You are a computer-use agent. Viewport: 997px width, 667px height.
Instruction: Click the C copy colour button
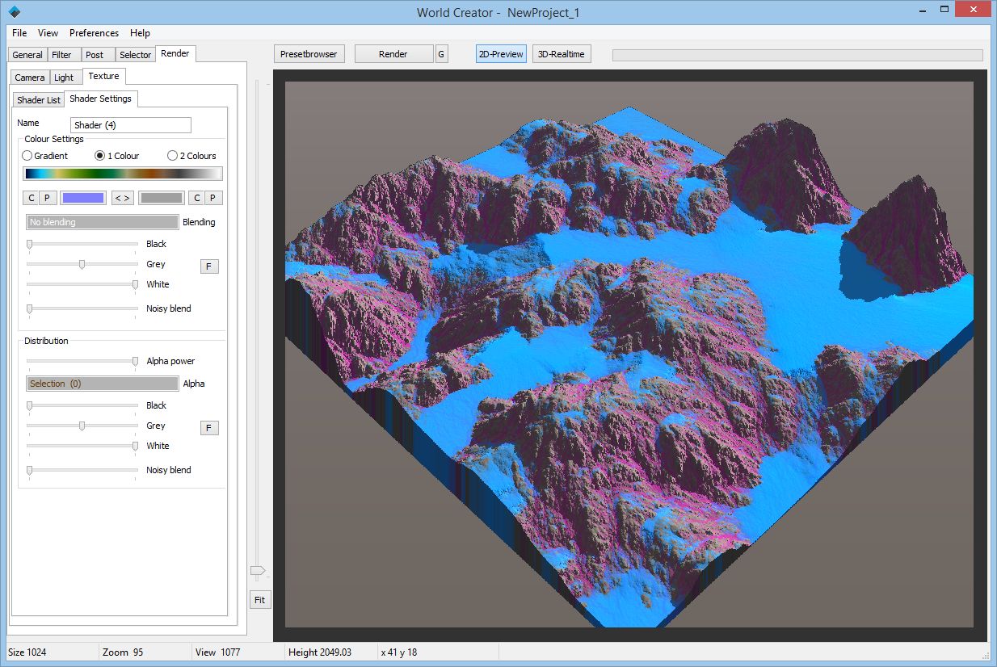coord(30,197)
